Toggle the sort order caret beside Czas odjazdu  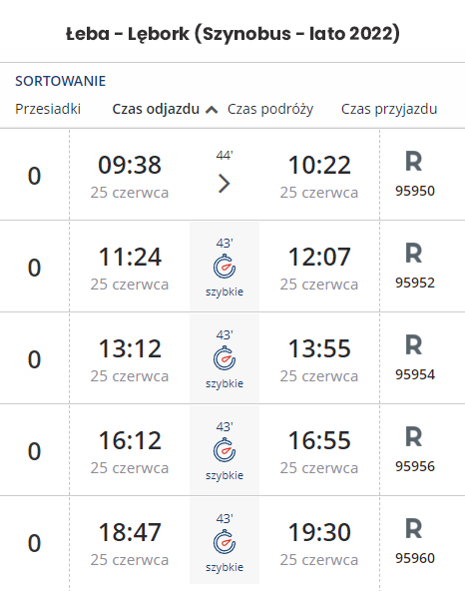[212, 110]
